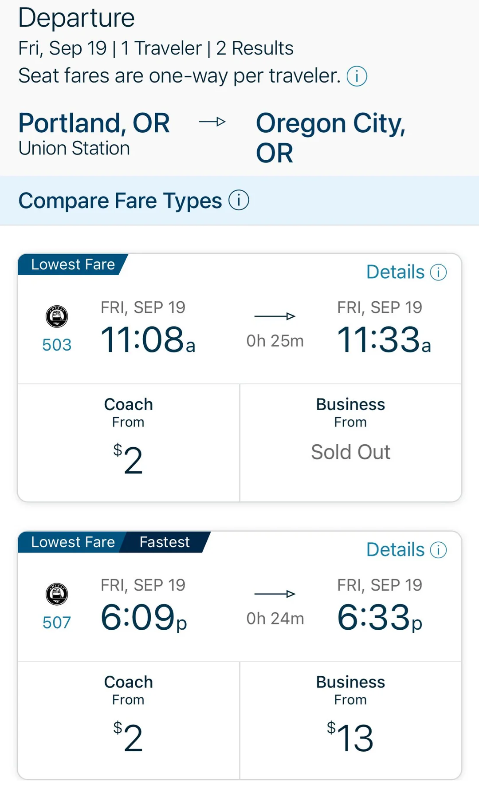Open the Compare Fare Types info icon

[x=239, y=201]
